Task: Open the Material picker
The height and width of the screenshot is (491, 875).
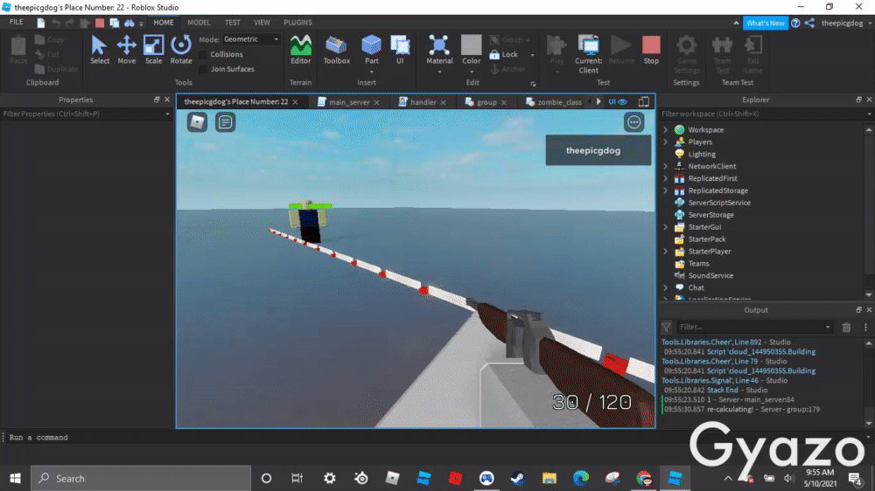Action: coord(439,50)
